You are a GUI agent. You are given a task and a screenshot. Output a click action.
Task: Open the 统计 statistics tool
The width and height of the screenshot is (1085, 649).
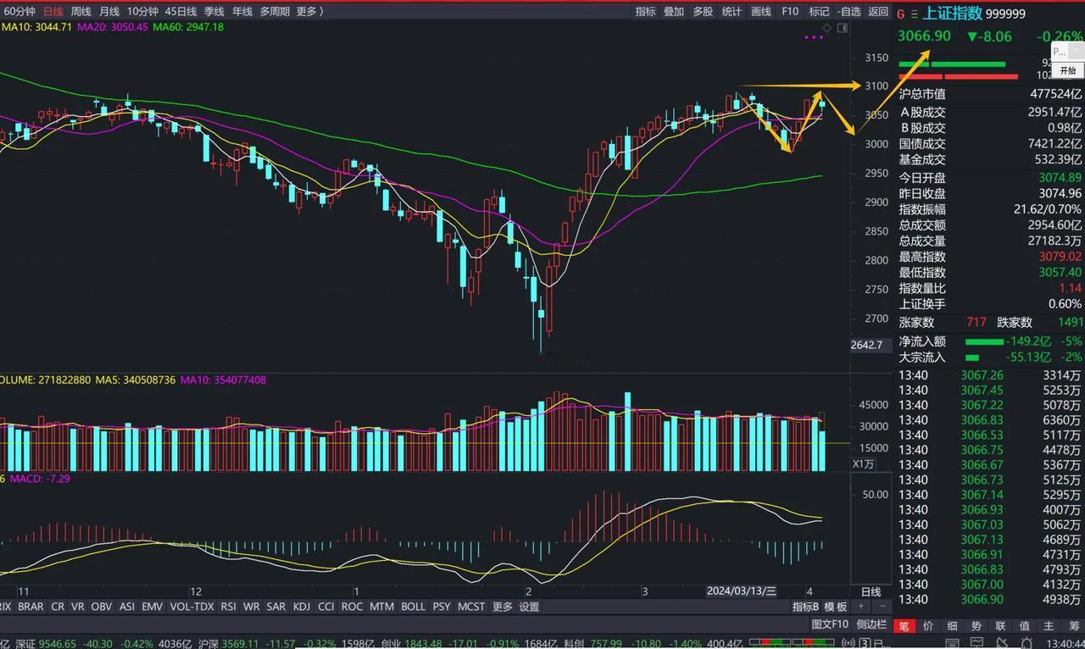(x=732, y=11)
